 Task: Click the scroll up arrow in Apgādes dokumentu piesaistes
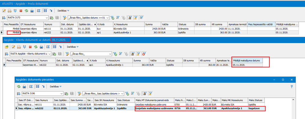(x=293, y=100)
